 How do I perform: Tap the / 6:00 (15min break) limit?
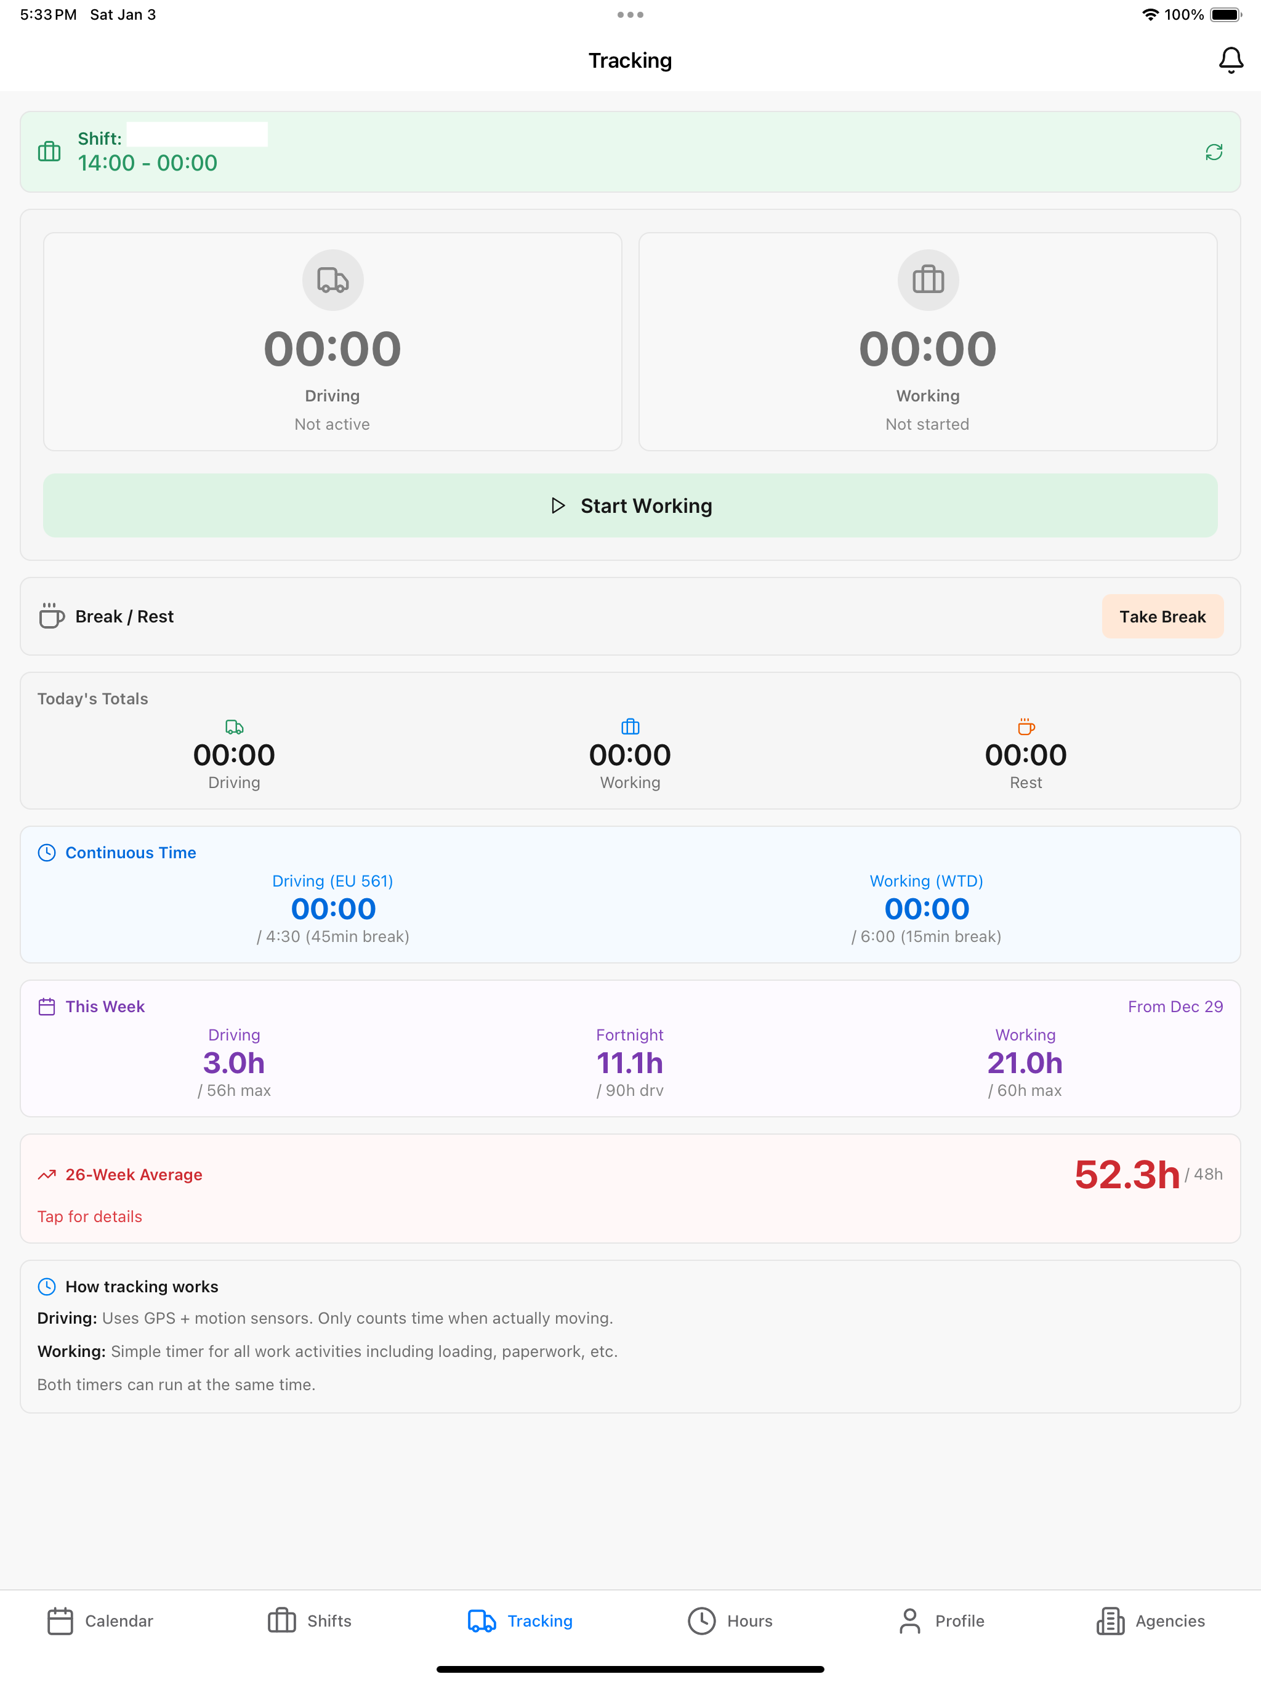click(927, 937)
